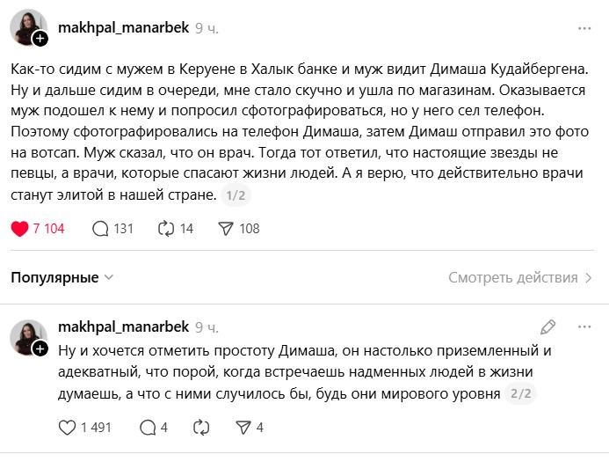Click the second post's profile avatar
Viewport: 609px width, 462px height.
(26, 337)
